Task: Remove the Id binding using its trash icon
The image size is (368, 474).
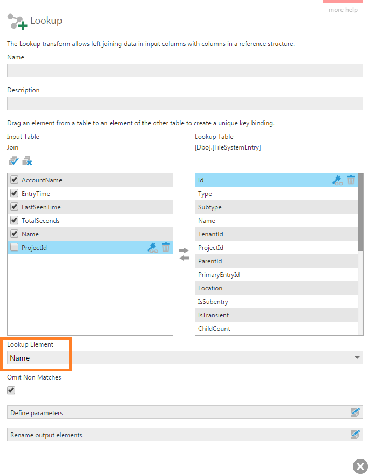Action: [x=351, y=180]
